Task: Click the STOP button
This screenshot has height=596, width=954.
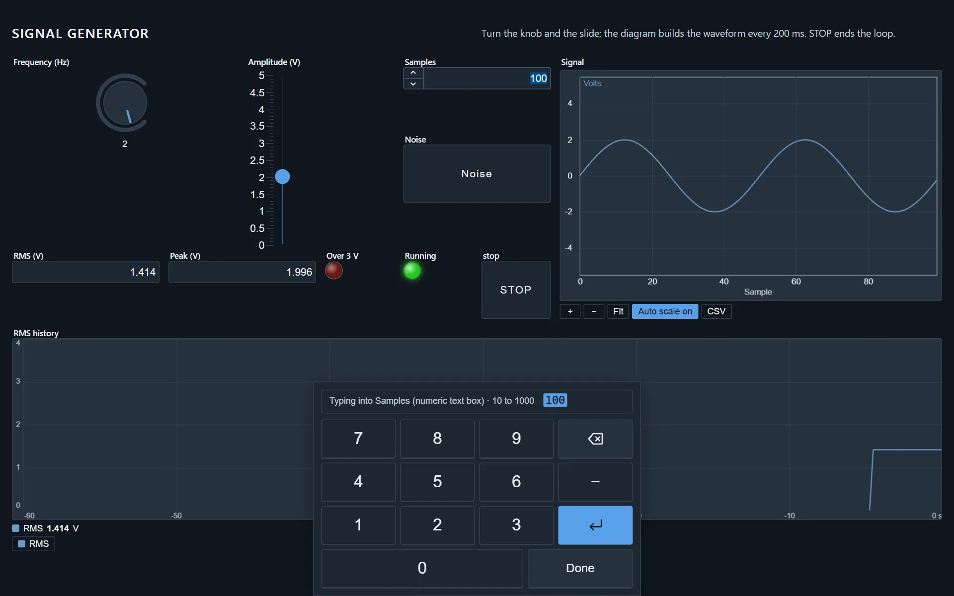Action: 516,290
